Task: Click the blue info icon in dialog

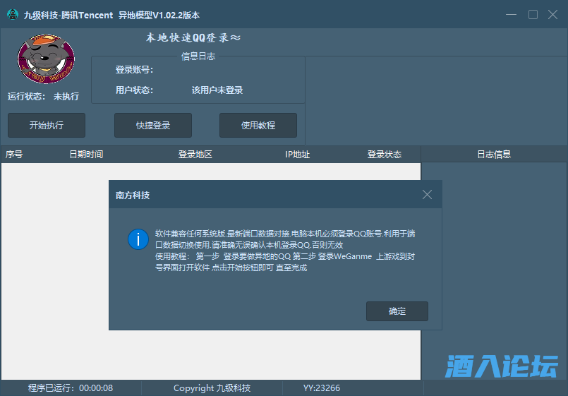Action: (138, 239)
